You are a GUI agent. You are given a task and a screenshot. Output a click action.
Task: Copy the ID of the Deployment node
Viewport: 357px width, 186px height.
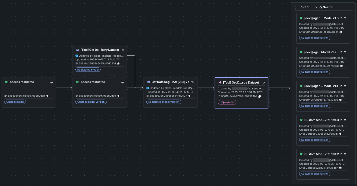coord(260,96)
